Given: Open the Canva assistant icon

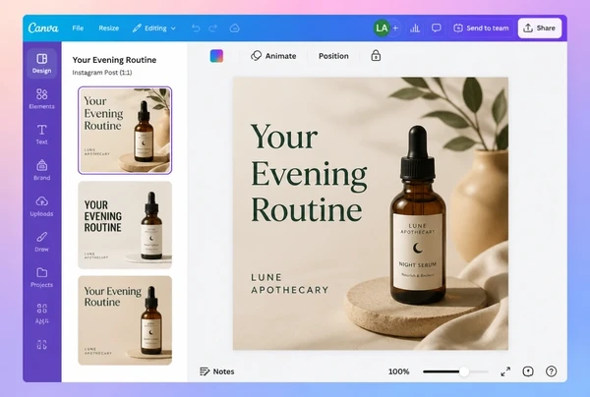Looking at the screenshot, I should 528,371.
